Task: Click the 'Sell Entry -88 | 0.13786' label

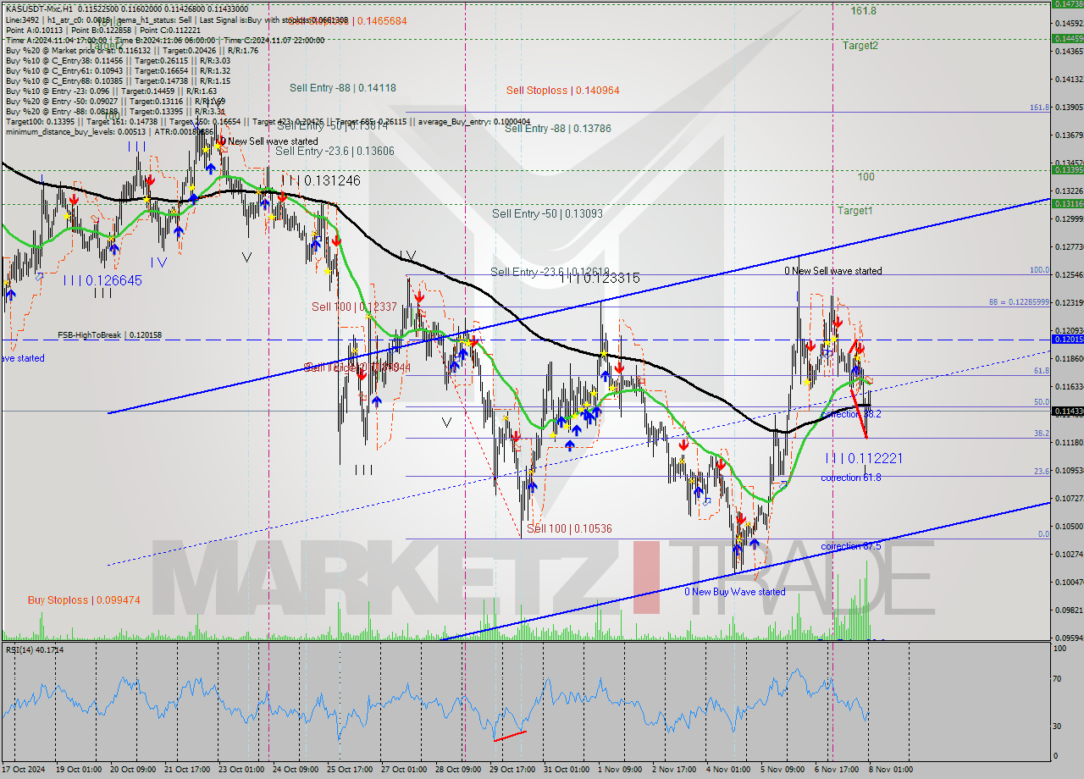Action: point(558,129)
